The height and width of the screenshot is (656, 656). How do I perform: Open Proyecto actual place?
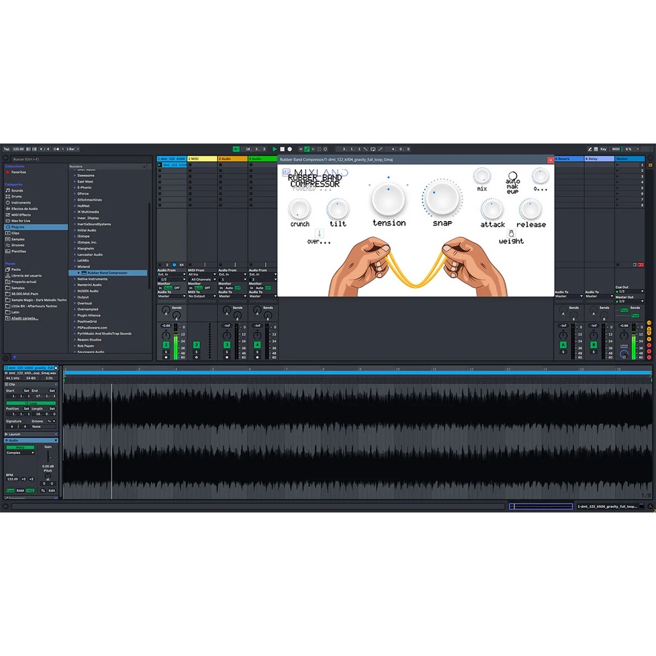[x=24, y=282]
